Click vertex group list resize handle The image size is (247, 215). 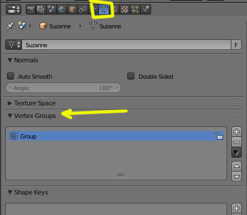[121, 175]
